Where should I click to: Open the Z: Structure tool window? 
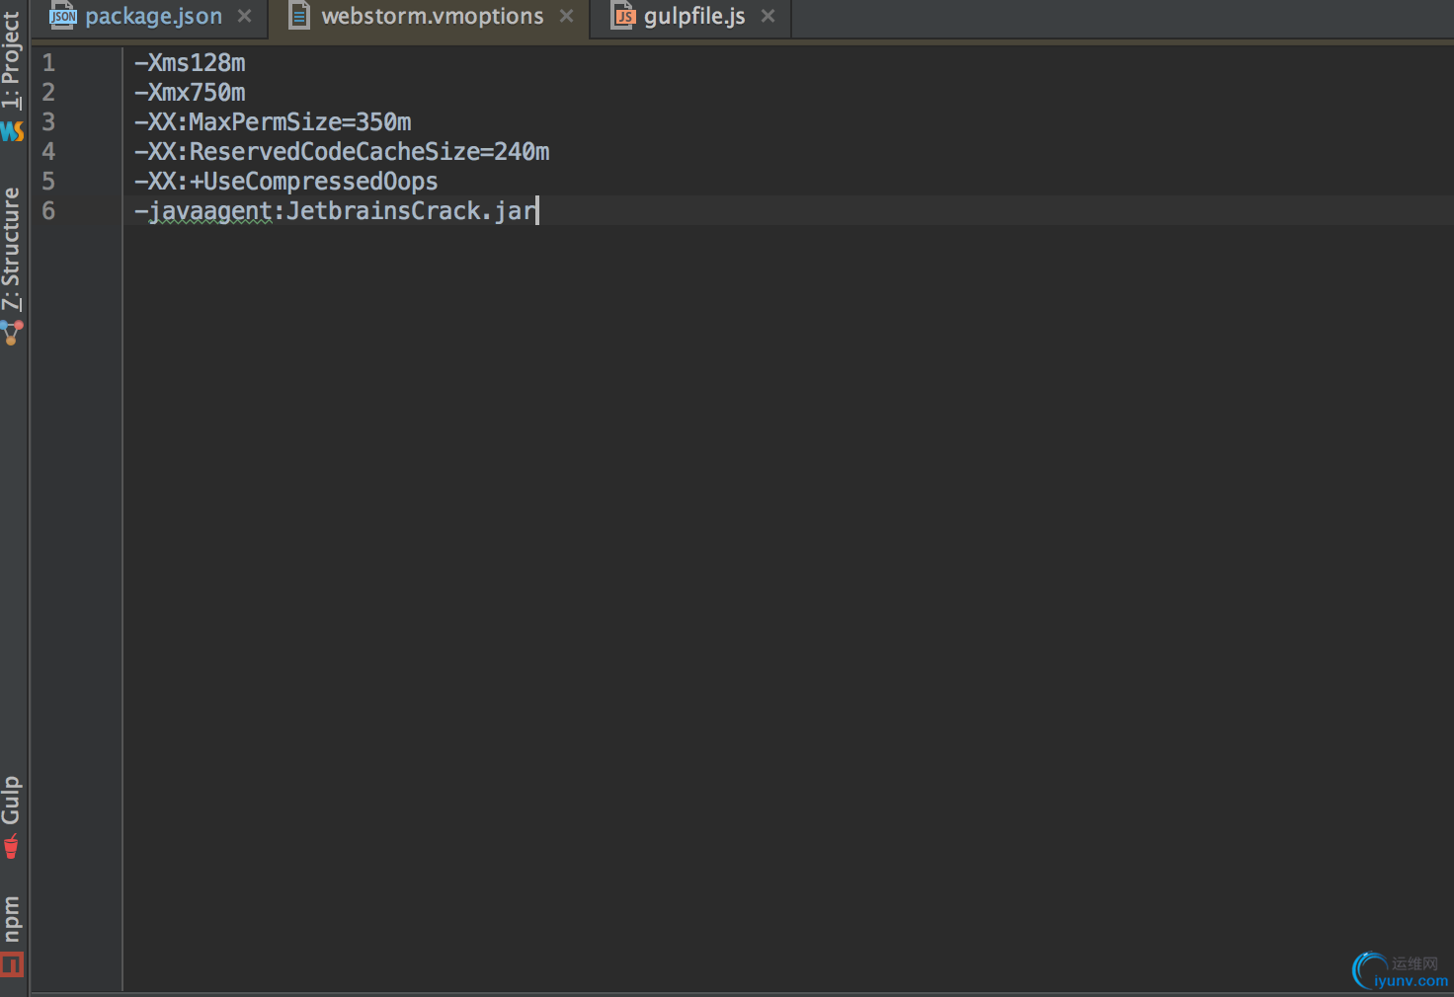click(11, 249)
